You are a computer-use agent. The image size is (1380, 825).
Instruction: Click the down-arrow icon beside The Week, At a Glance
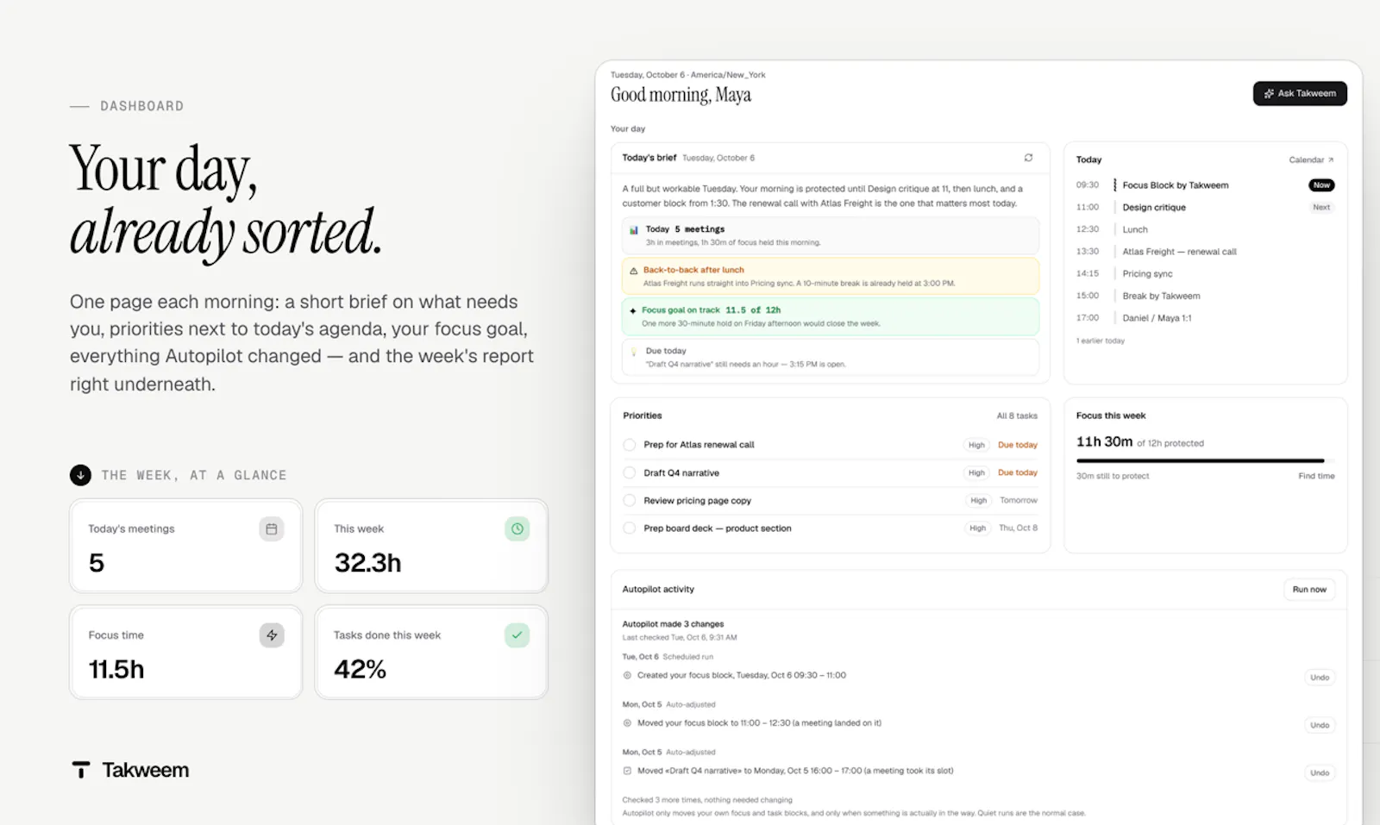(x=80, y=475)
